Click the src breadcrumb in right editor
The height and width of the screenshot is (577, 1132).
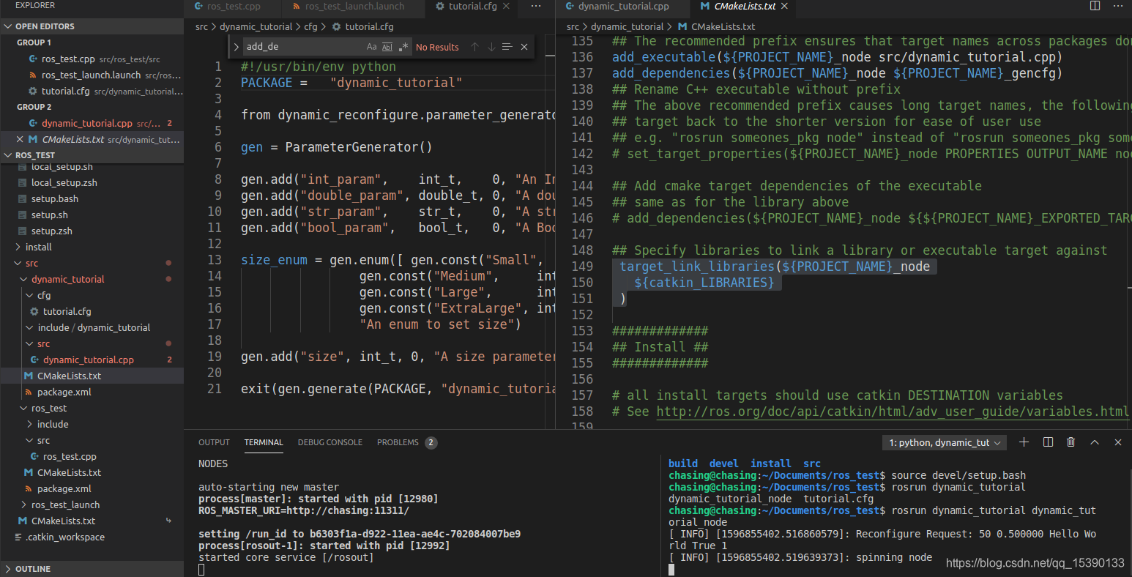point(573,26)
